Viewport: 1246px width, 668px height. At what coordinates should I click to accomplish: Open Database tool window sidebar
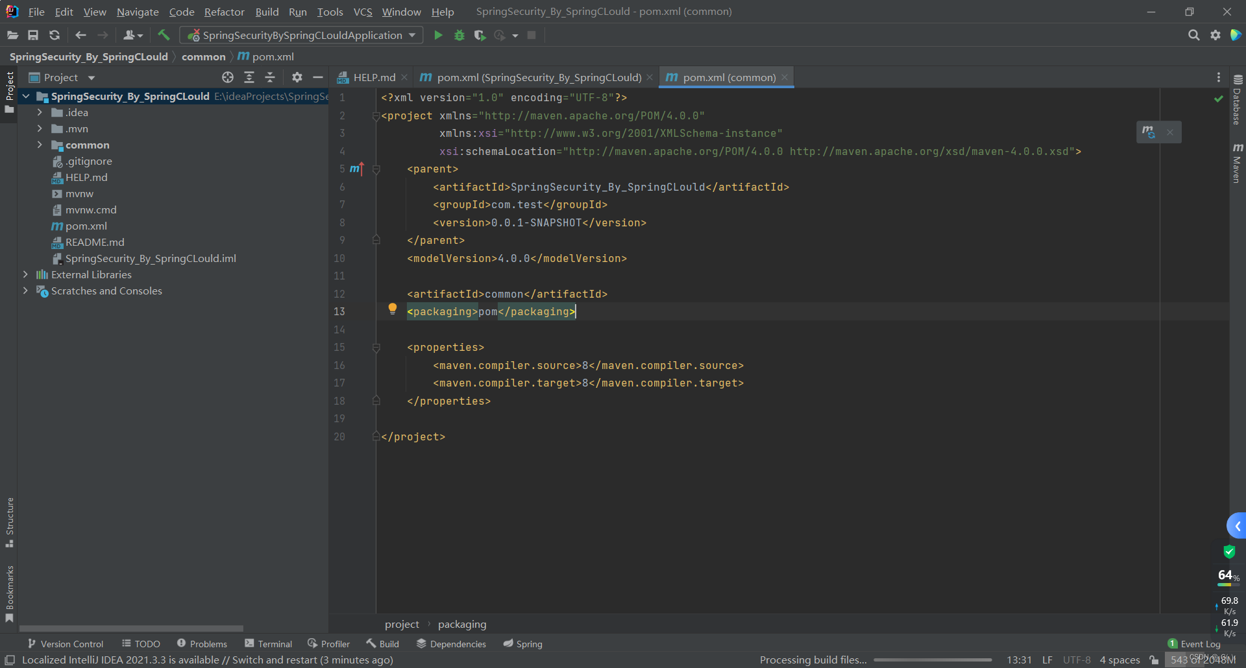tap(1238, 100)
